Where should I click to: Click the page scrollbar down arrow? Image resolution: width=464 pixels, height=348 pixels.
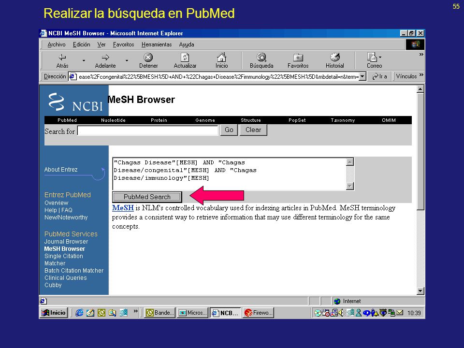420,291
